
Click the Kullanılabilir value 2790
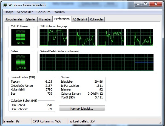[49, 89]
